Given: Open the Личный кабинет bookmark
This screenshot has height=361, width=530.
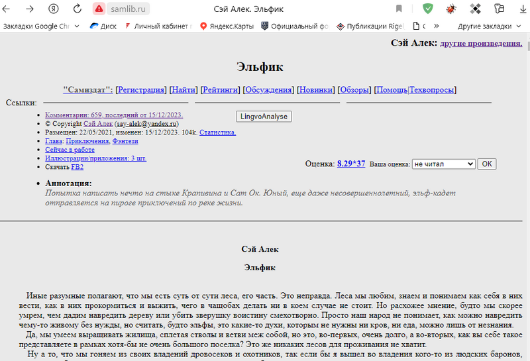Looking at the screenshot, I should (x=158, y=26).
